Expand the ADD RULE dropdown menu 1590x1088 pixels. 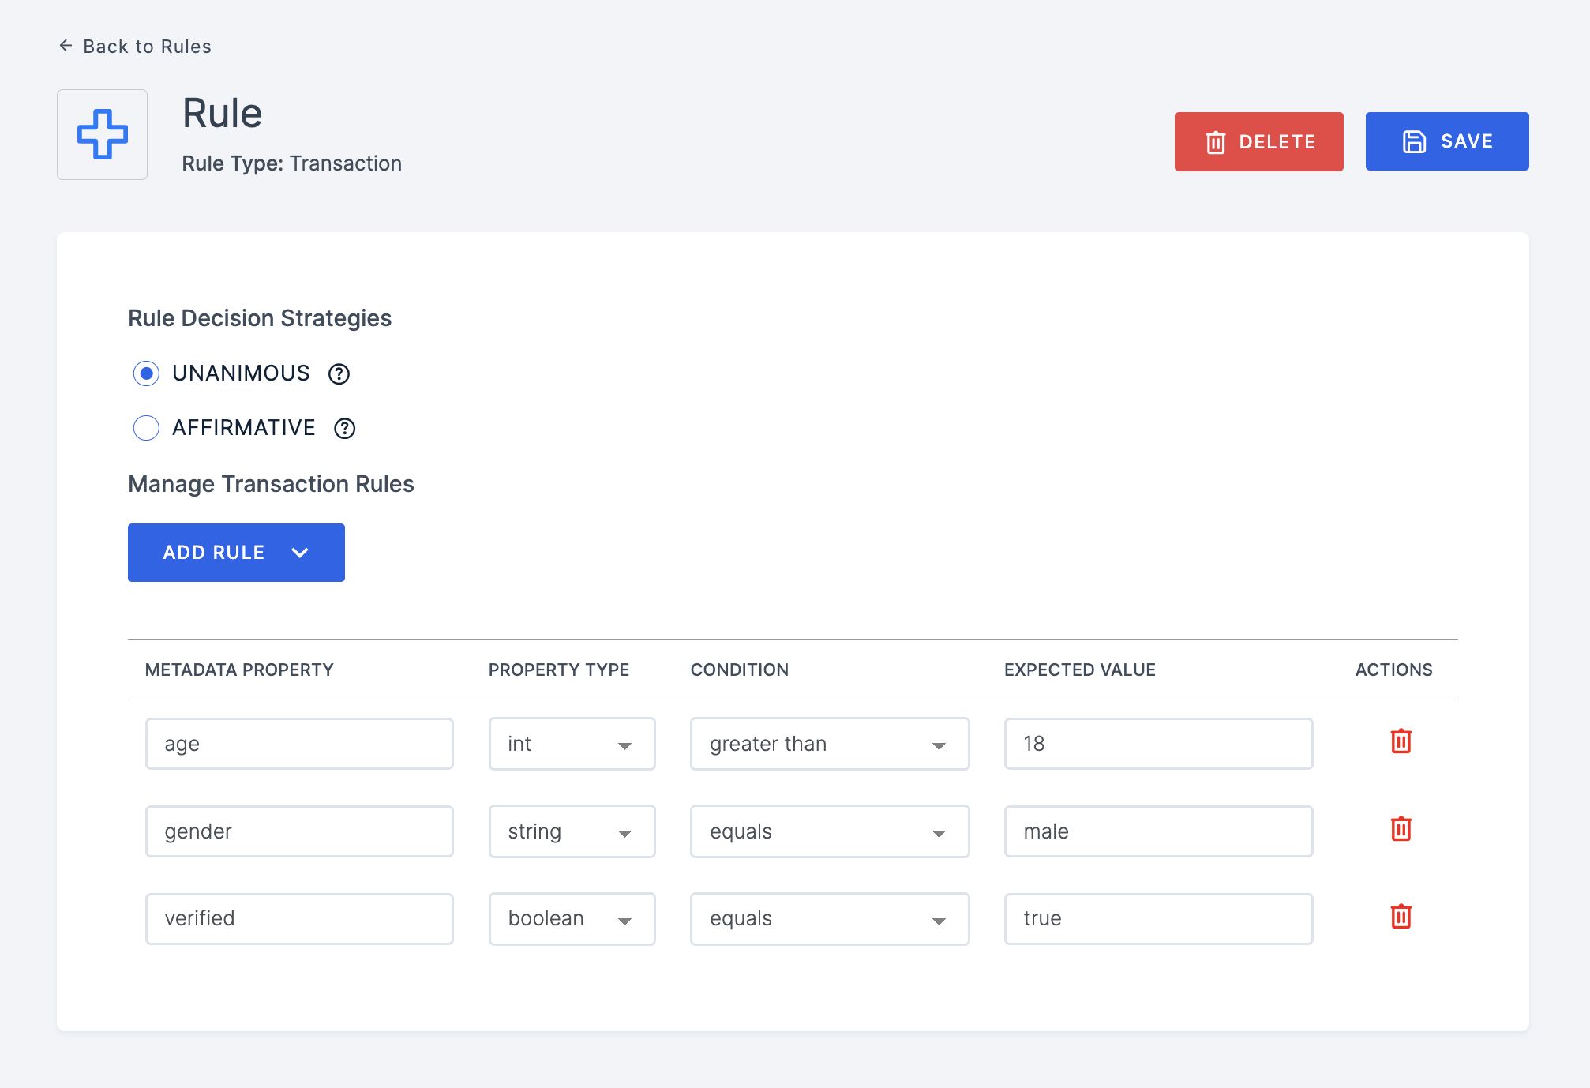(x=300, y=553)
